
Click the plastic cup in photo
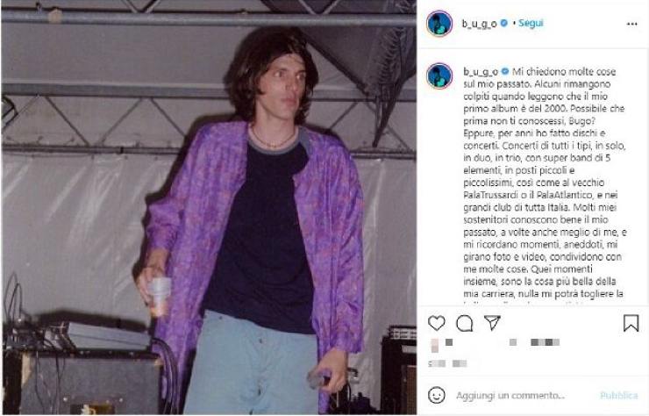(x=160, y=296)
